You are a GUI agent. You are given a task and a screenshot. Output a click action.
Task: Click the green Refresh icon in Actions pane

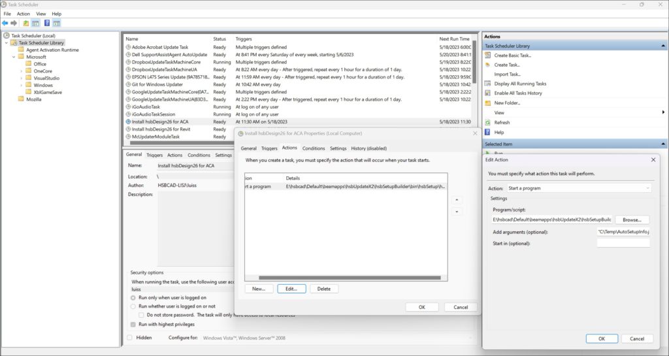(x=487, y=122)
